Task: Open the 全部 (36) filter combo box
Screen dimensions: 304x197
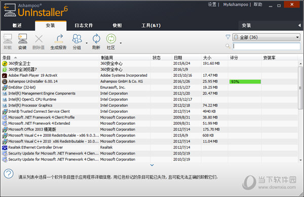Action: coord(267,37)
